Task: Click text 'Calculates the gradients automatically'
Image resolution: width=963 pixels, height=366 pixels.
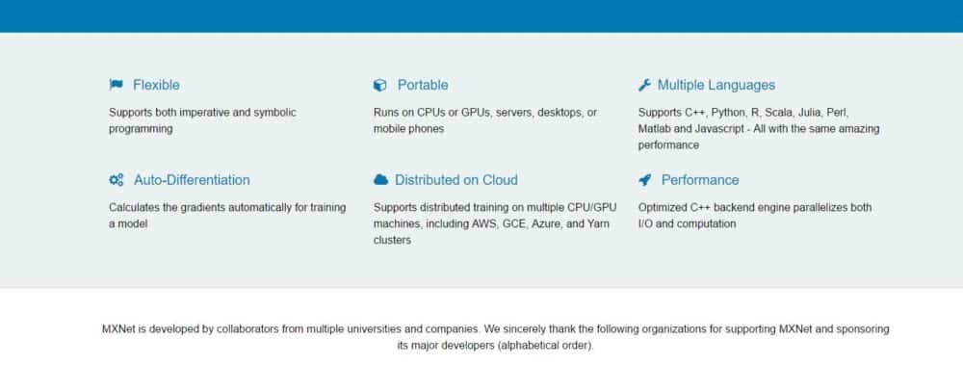Action: pyautogui.click(x=200, y=208)
